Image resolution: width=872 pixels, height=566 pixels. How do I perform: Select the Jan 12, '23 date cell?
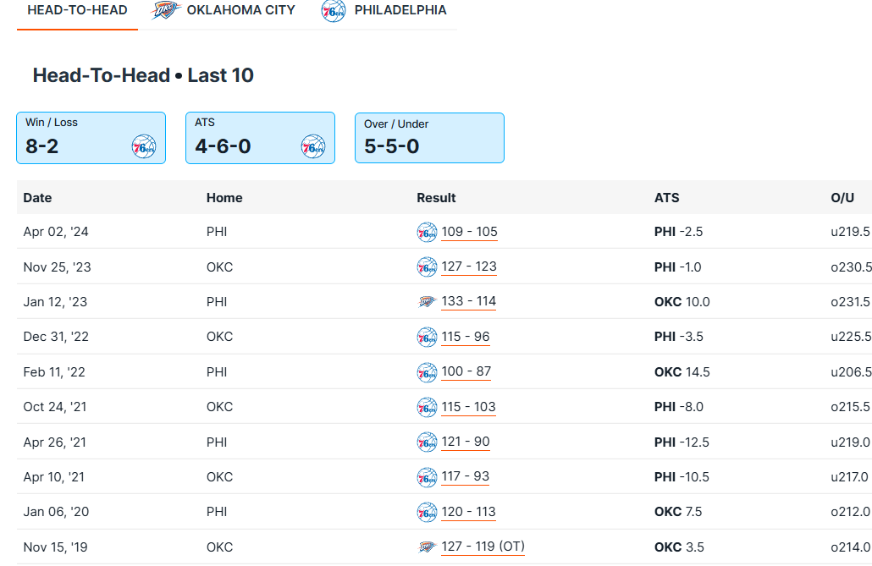click(x=55, y=302)
